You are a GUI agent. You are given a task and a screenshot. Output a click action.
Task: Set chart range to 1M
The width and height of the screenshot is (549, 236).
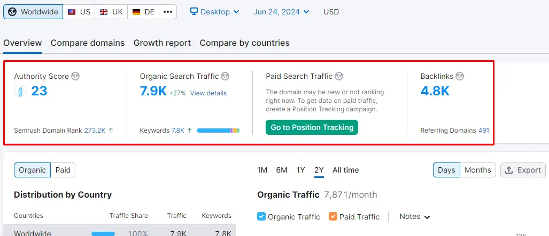[x=262, y=170]
